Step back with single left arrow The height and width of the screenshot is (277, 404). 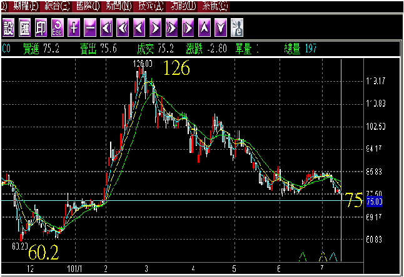click(x=139, y=28)
